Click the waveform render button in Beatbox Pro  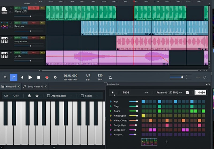(200, 92)
